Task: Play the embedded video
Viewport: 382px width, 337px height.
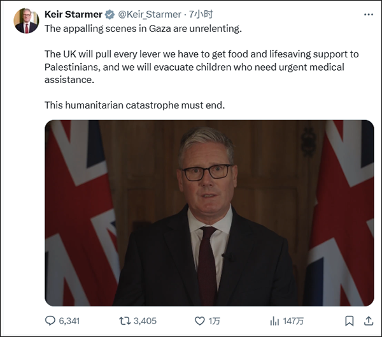Action: pos(209,213)
